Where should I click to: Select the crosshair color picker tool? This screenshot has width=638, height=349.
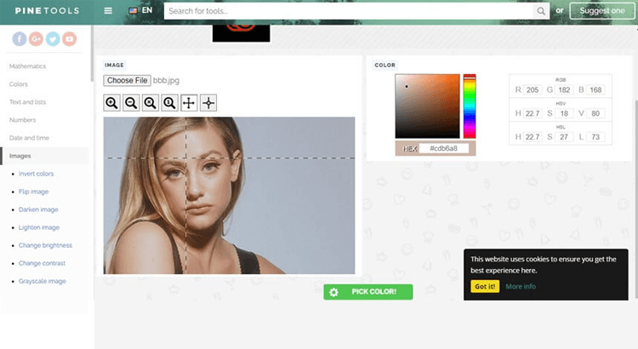tap(208, 103)
